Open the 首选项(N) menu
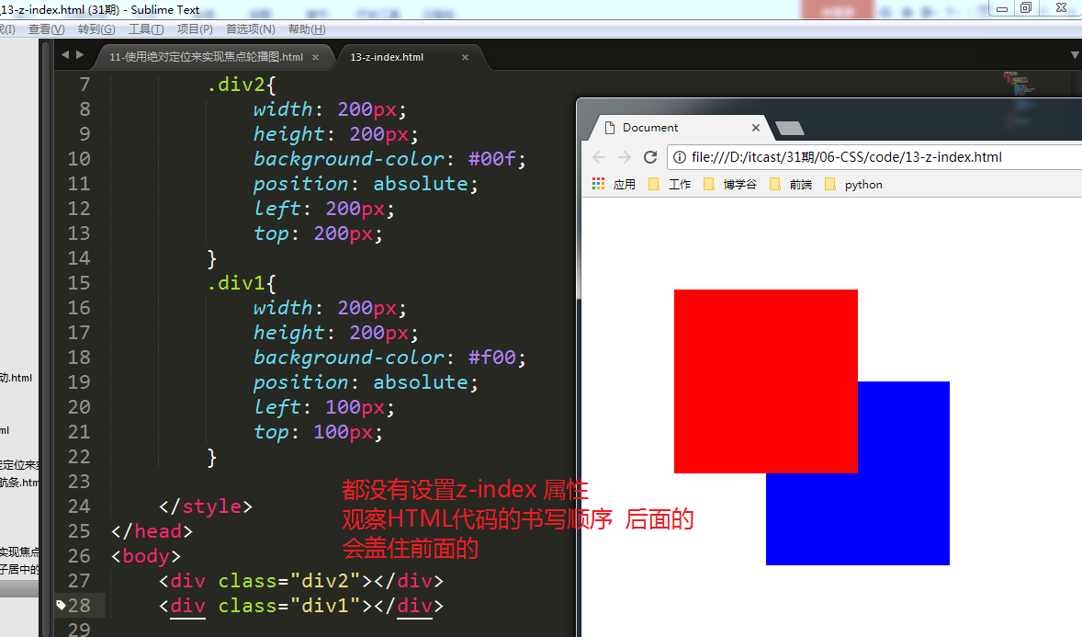Viewport: 1082px width, 637px height. 251,29
